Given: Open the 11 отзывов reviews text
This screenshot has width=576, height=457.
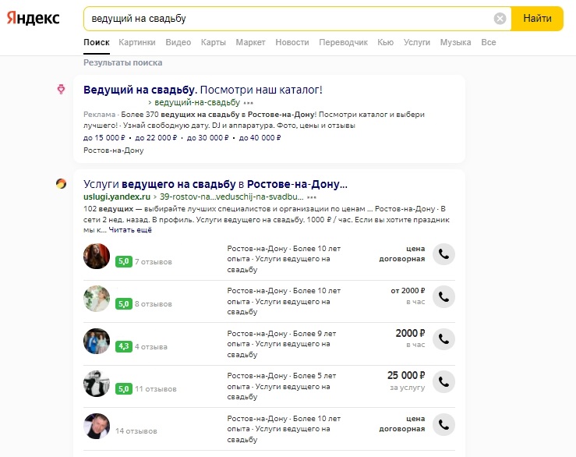Looking at the screenshot, I should [156, 389].
